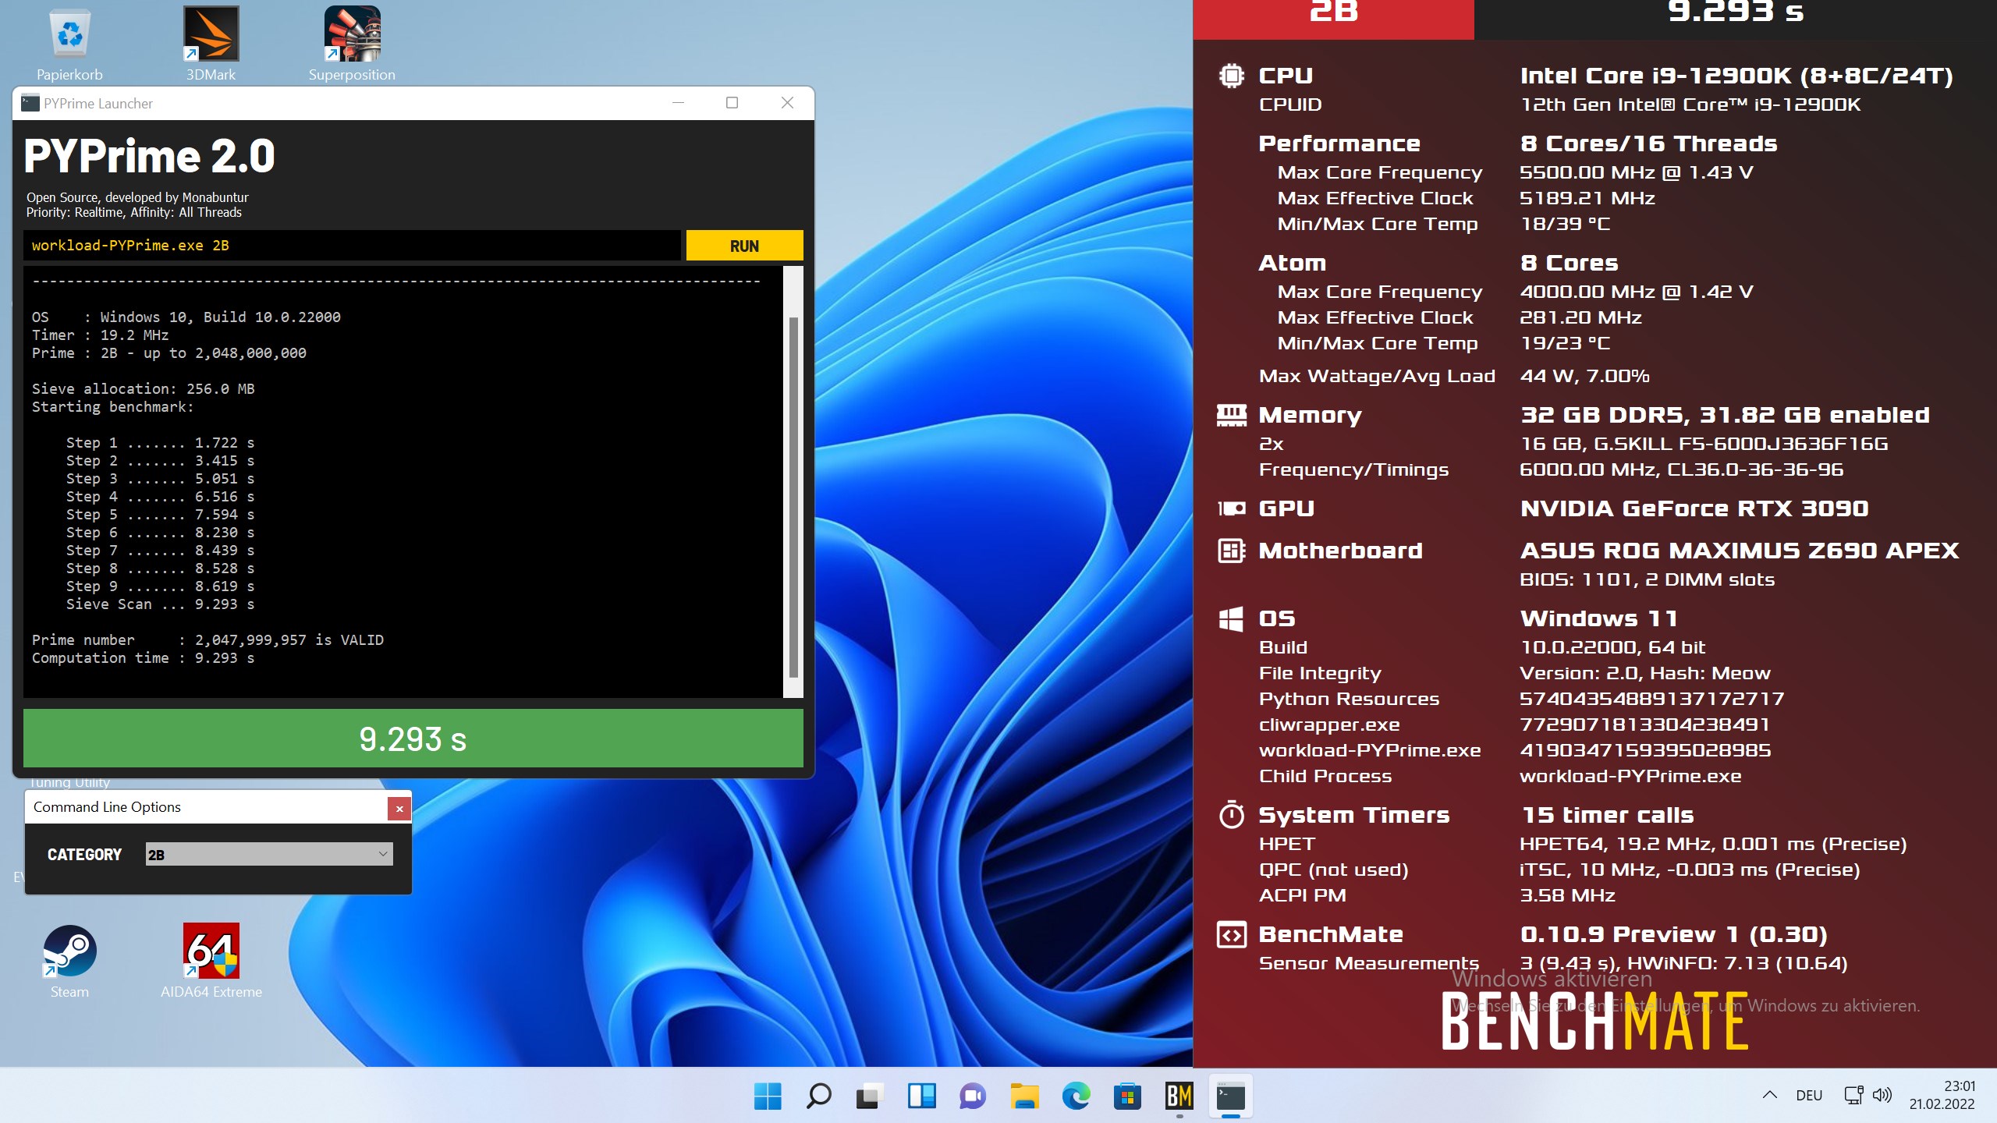Click the GPU card icon in BenchMate
Image resolution: width=1997 pixels, height=1123 pixels.
tap(1232, 508)
